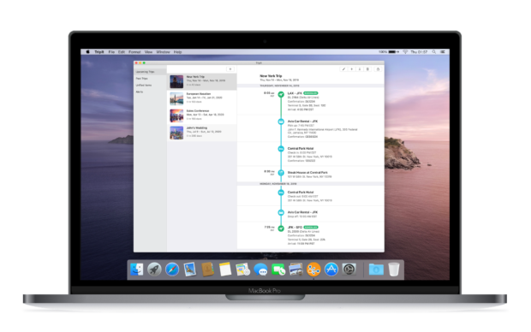Click Central Park Hotel check out title
The width and height of the screenshot is (531, 332).
301,192
